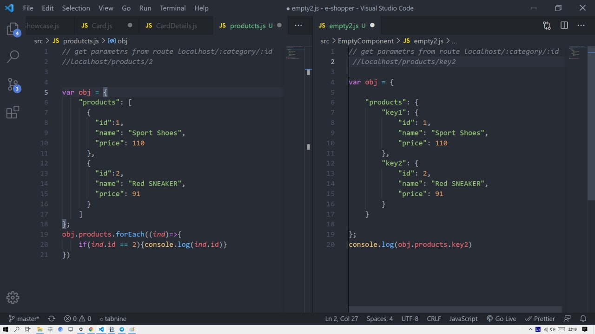595x334 pixels.
Task: Open more actions for left editor group
Action: coord(298,26)
